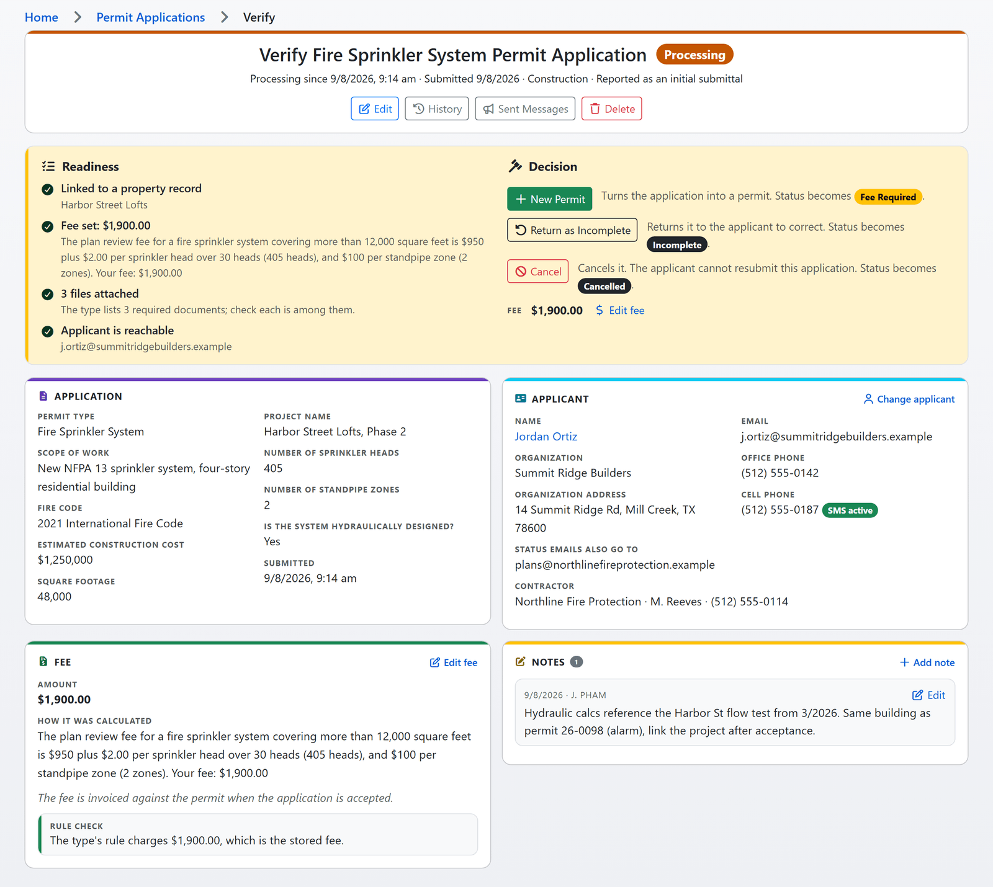The height and width of the screenshot is (887, 993).
Task: Click the Fee card invoice icon
Action: tap(43, 662)
